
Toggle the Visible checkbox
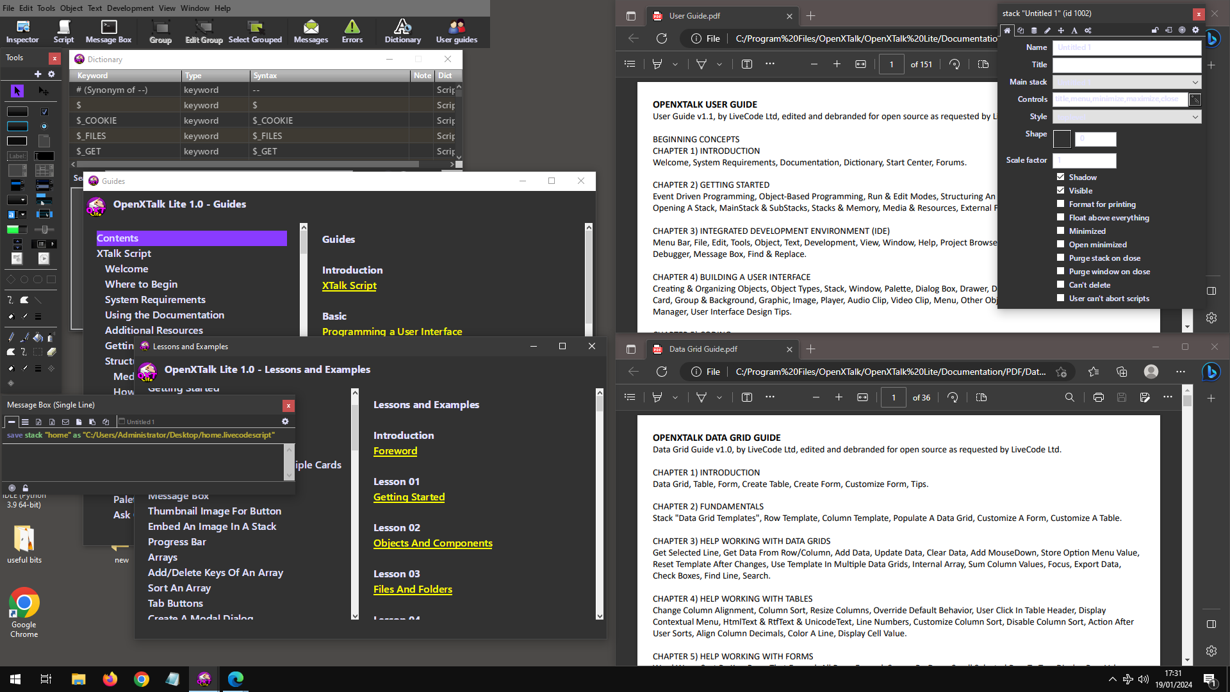tap(1061, 190)
